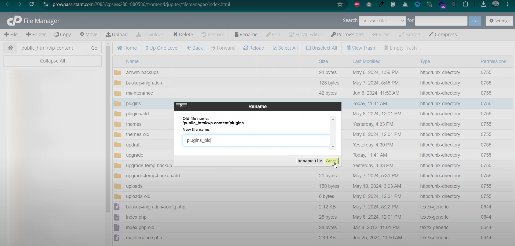Click Select All checkbox button
Viewport: 515px width, 246px height.
(285, 48)
